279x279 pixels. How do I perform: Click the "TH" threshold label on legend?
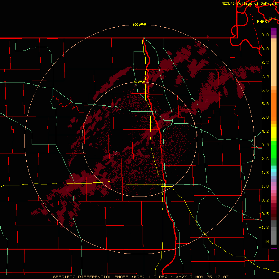tap(266, 241)
